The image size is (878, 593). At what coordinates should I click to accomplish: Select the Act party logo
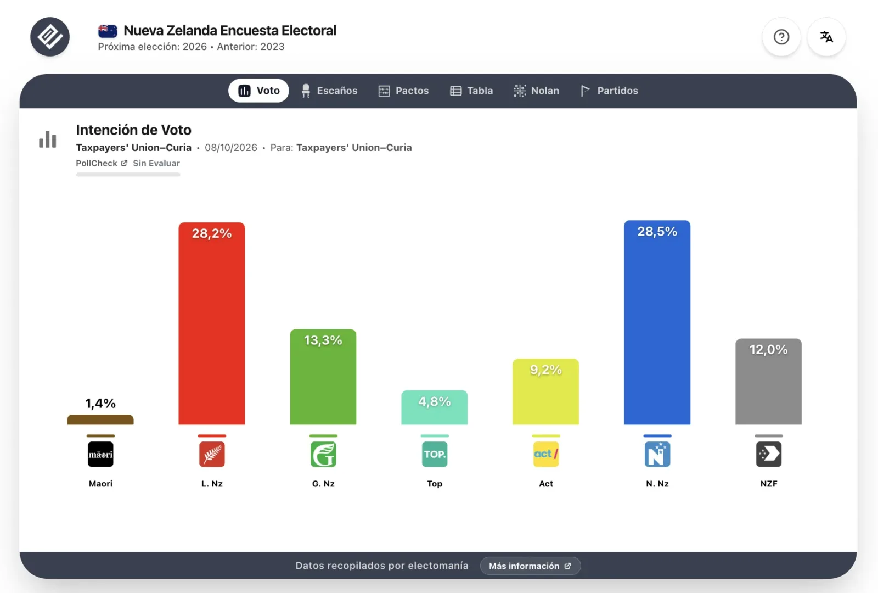[546, 454]
